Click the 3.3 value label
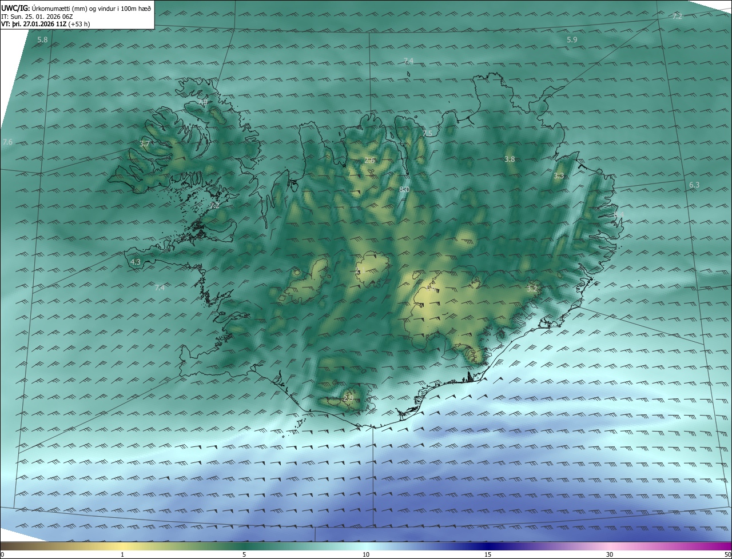The height and width of the screenshot is (559, 732). tap(559, 176)
